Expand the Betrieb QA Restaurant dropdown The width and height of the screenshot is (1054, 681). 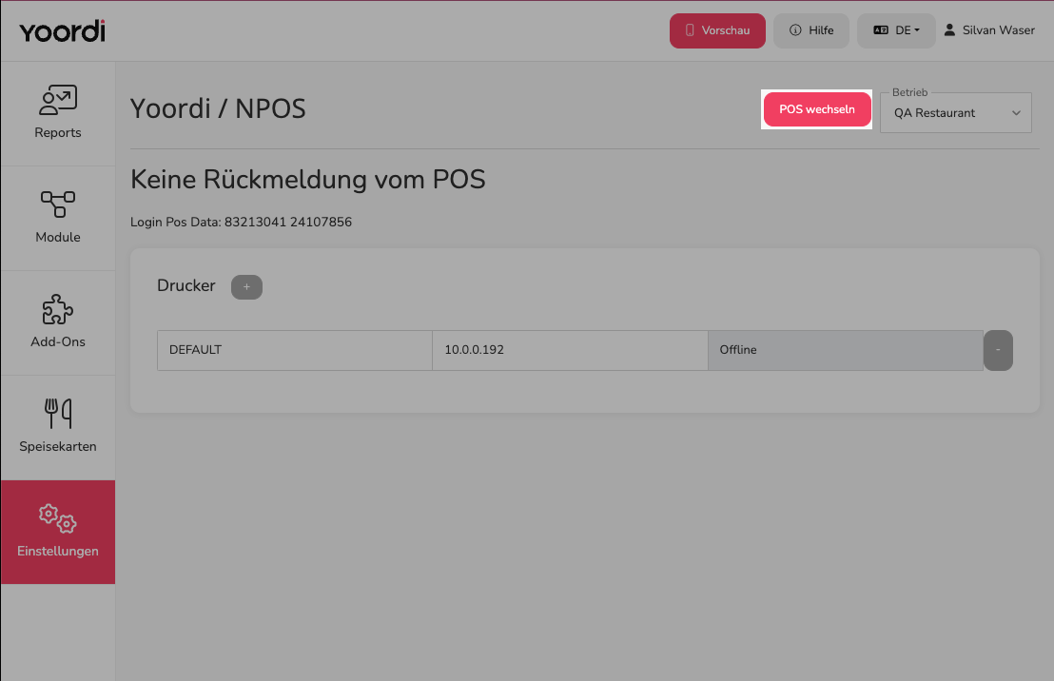pyautogui.click(x=956, y=113)
